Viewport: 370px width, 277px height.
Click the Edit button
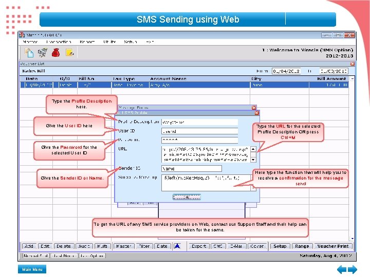point(45,246)
